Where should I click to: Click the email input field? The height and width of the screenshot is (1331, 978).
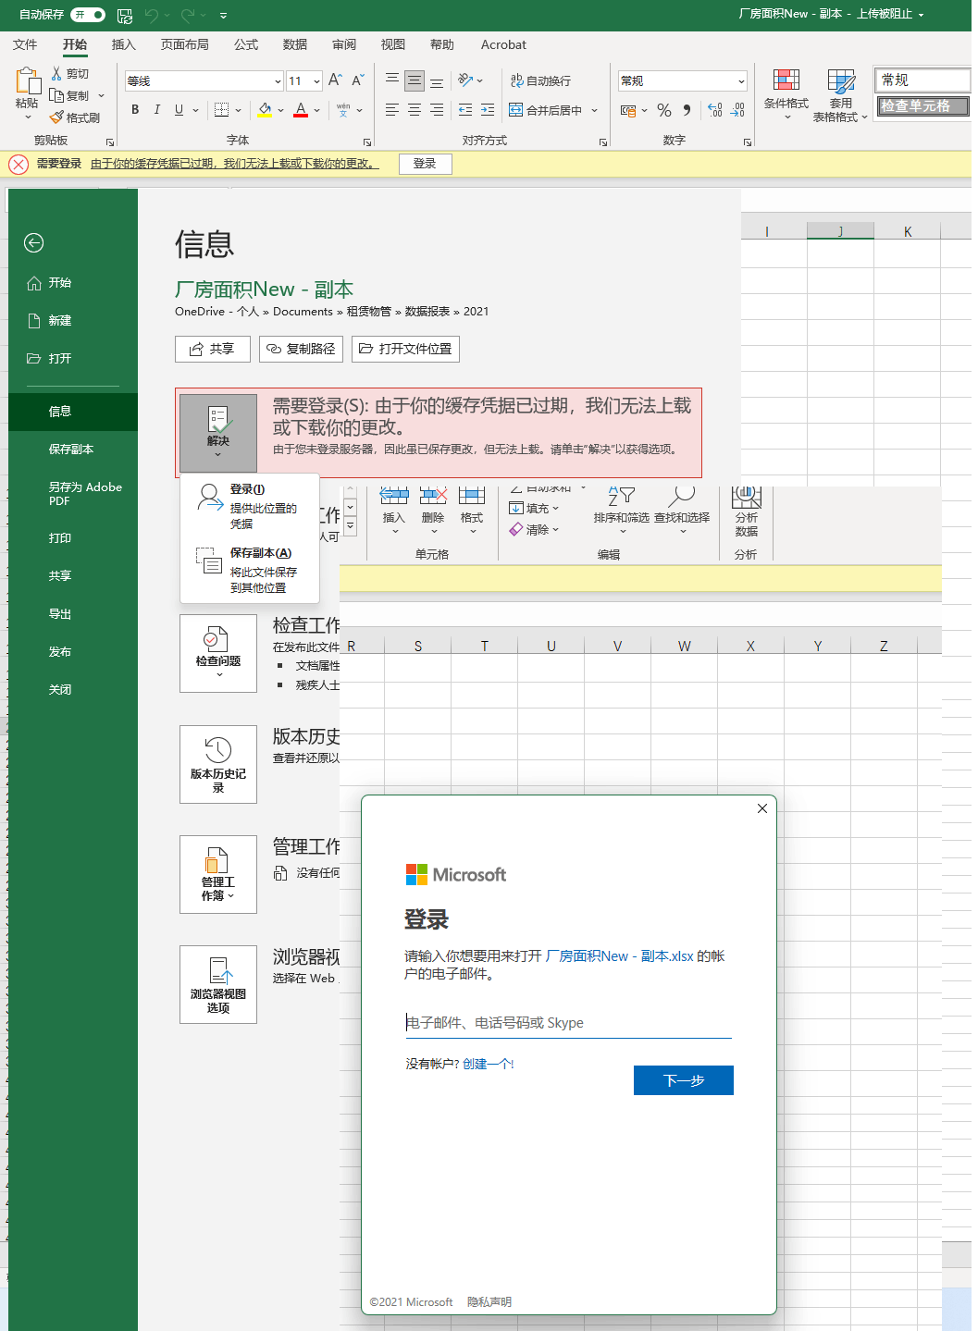coord(568,1023)
